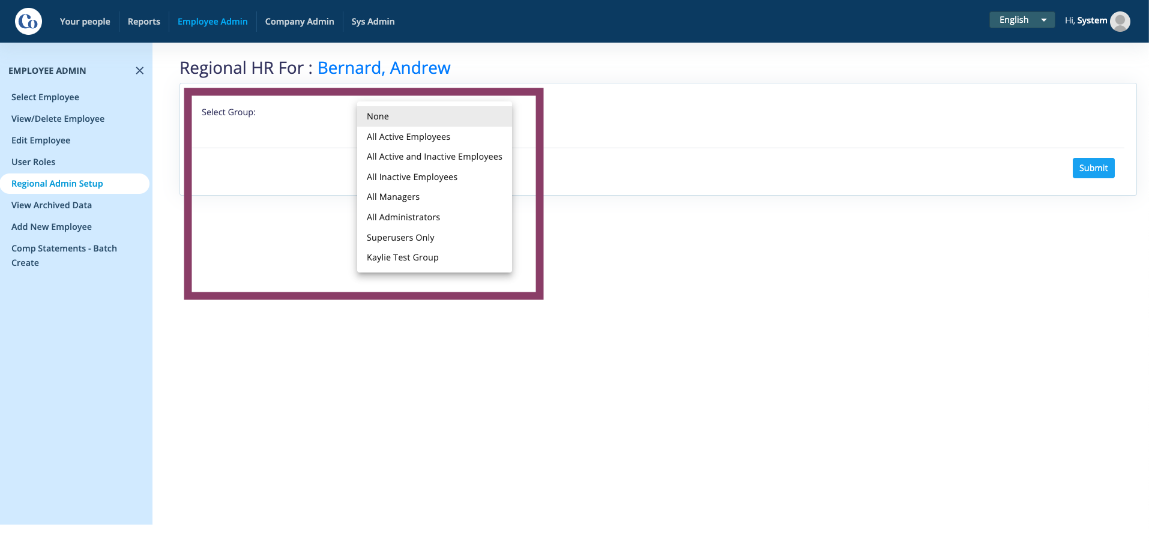Screen dimensions: 1149x542
Task: Pick Kaylie Test Group option
Action: [435, 257]
